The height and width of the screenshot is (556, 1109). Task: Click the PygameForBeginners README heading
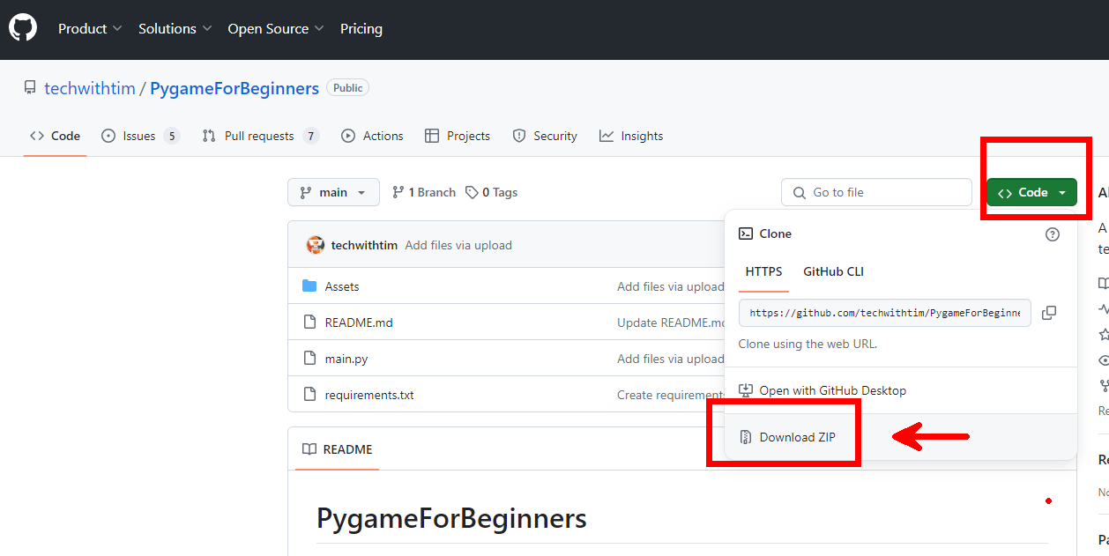click(451, 518)
